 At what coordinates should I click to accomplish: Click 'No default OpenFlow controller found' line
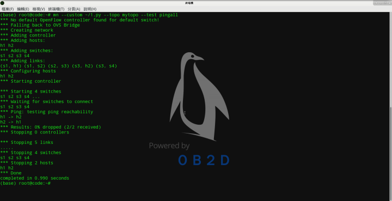[79, 20]
